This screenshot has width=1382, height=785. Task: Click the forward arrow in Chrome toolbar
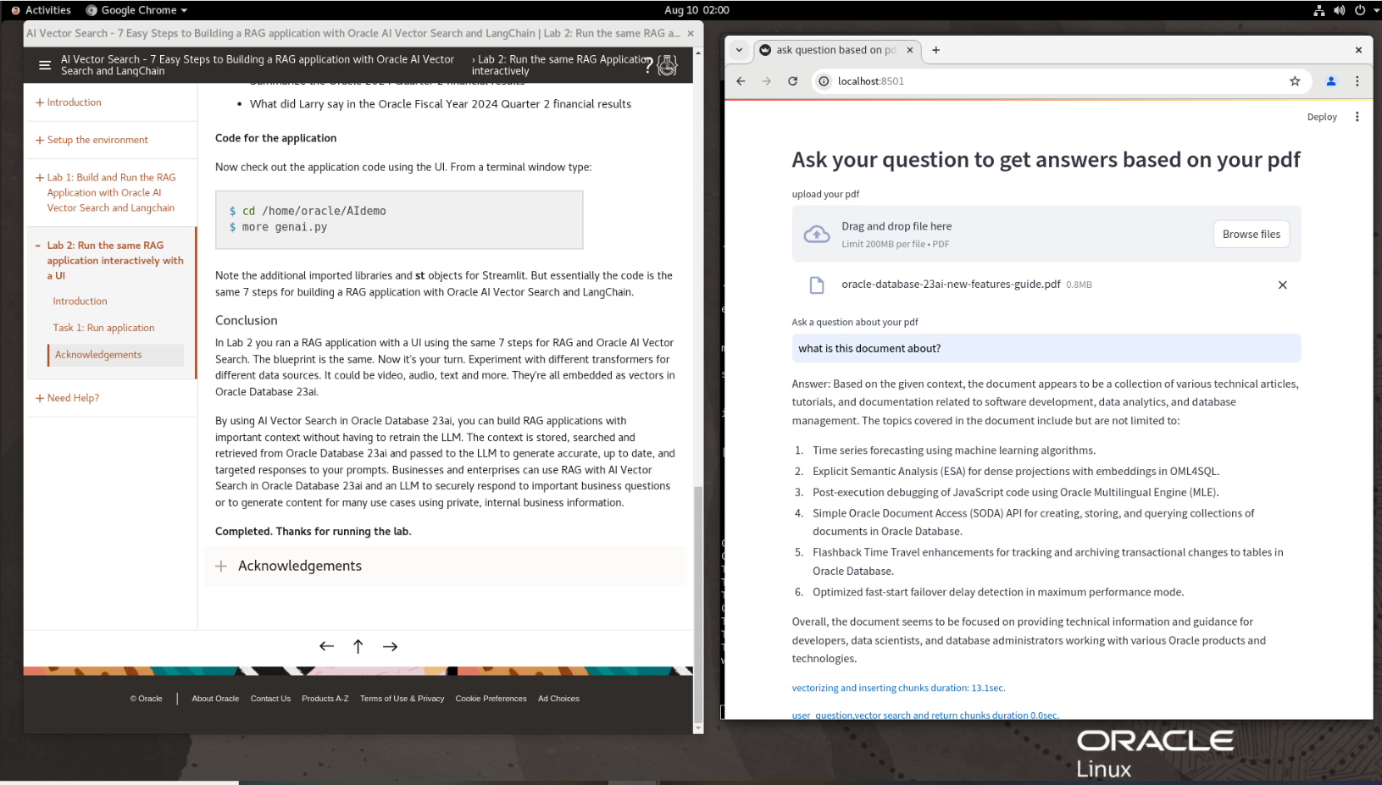pyautogui.click(x=767, y=81)
